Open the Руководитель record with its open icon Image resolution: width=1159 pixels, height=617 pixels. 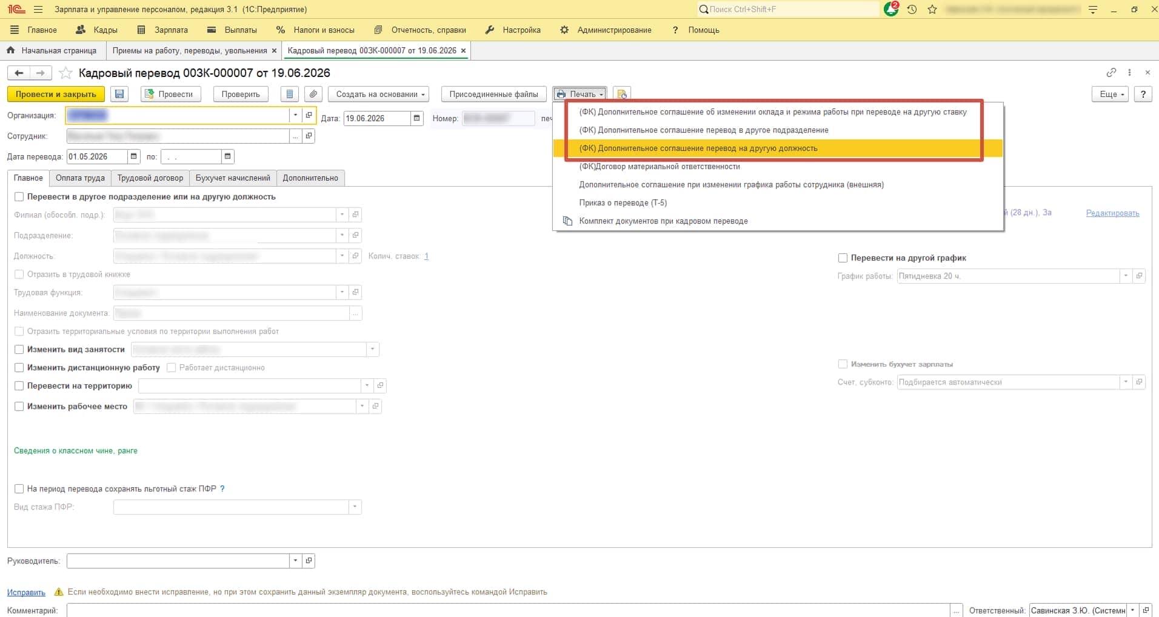[x=309, y=561]
